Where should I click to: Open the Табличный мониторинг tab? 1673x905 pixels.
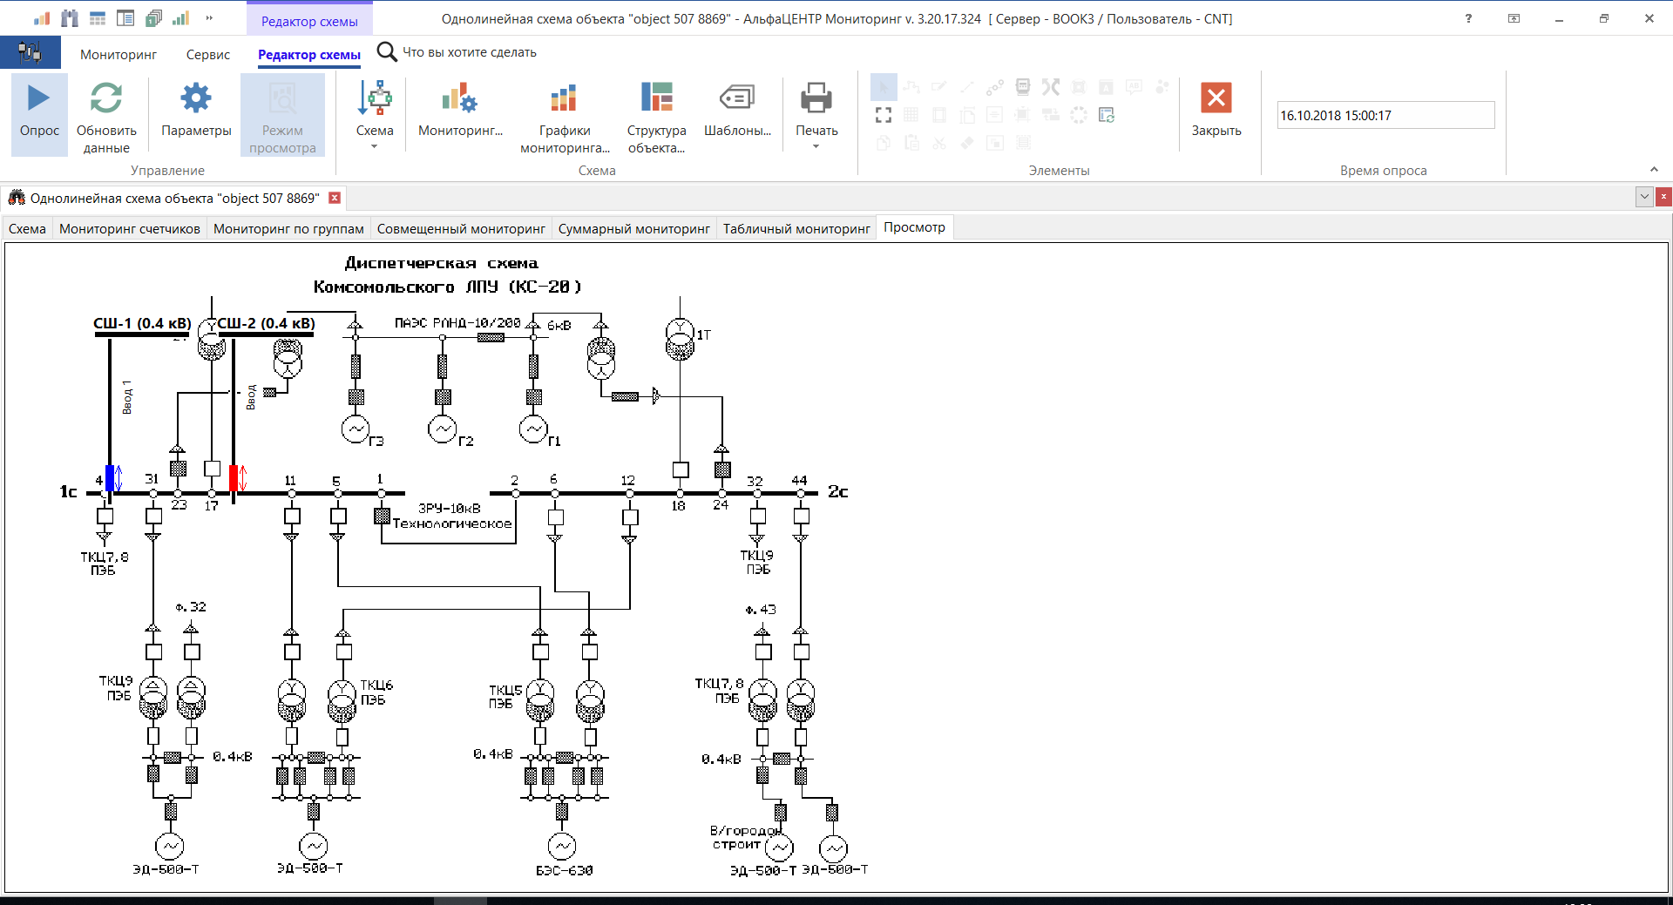[x=796, y=227]
